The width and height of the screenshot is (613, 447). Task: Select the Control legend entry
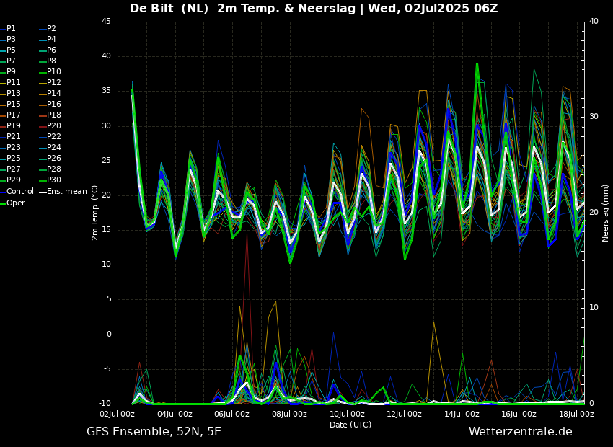[x=17, y=192]
